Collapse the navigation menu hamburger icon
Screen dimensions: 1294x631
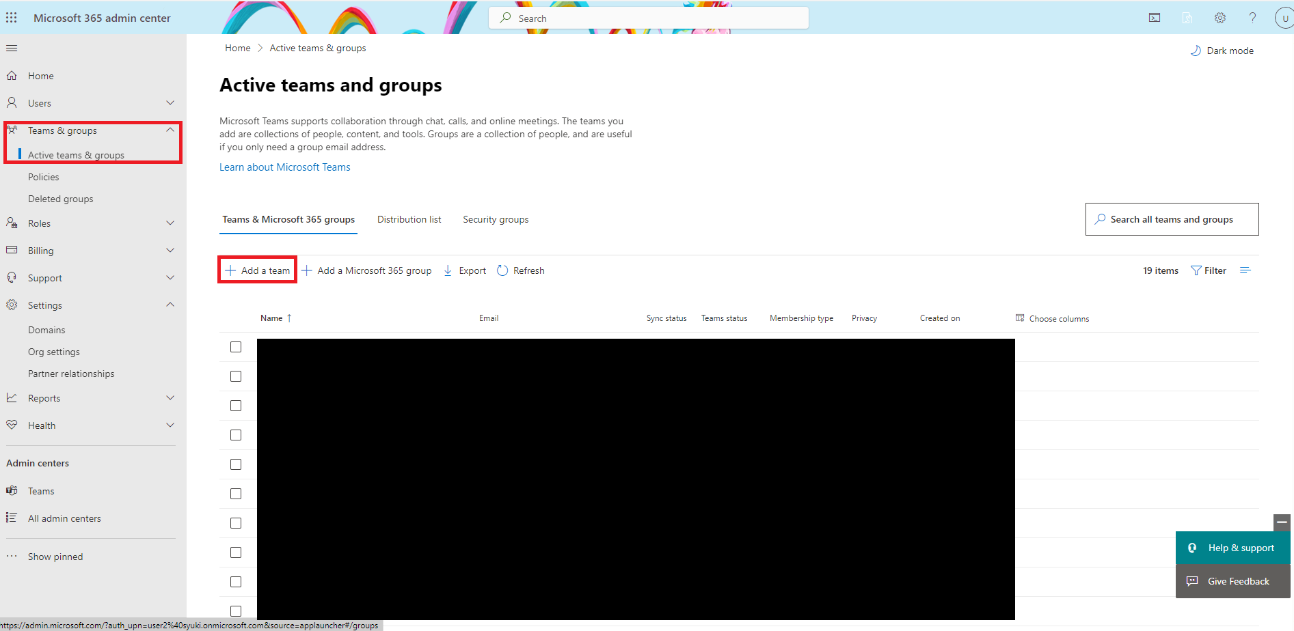click(12, 48)
